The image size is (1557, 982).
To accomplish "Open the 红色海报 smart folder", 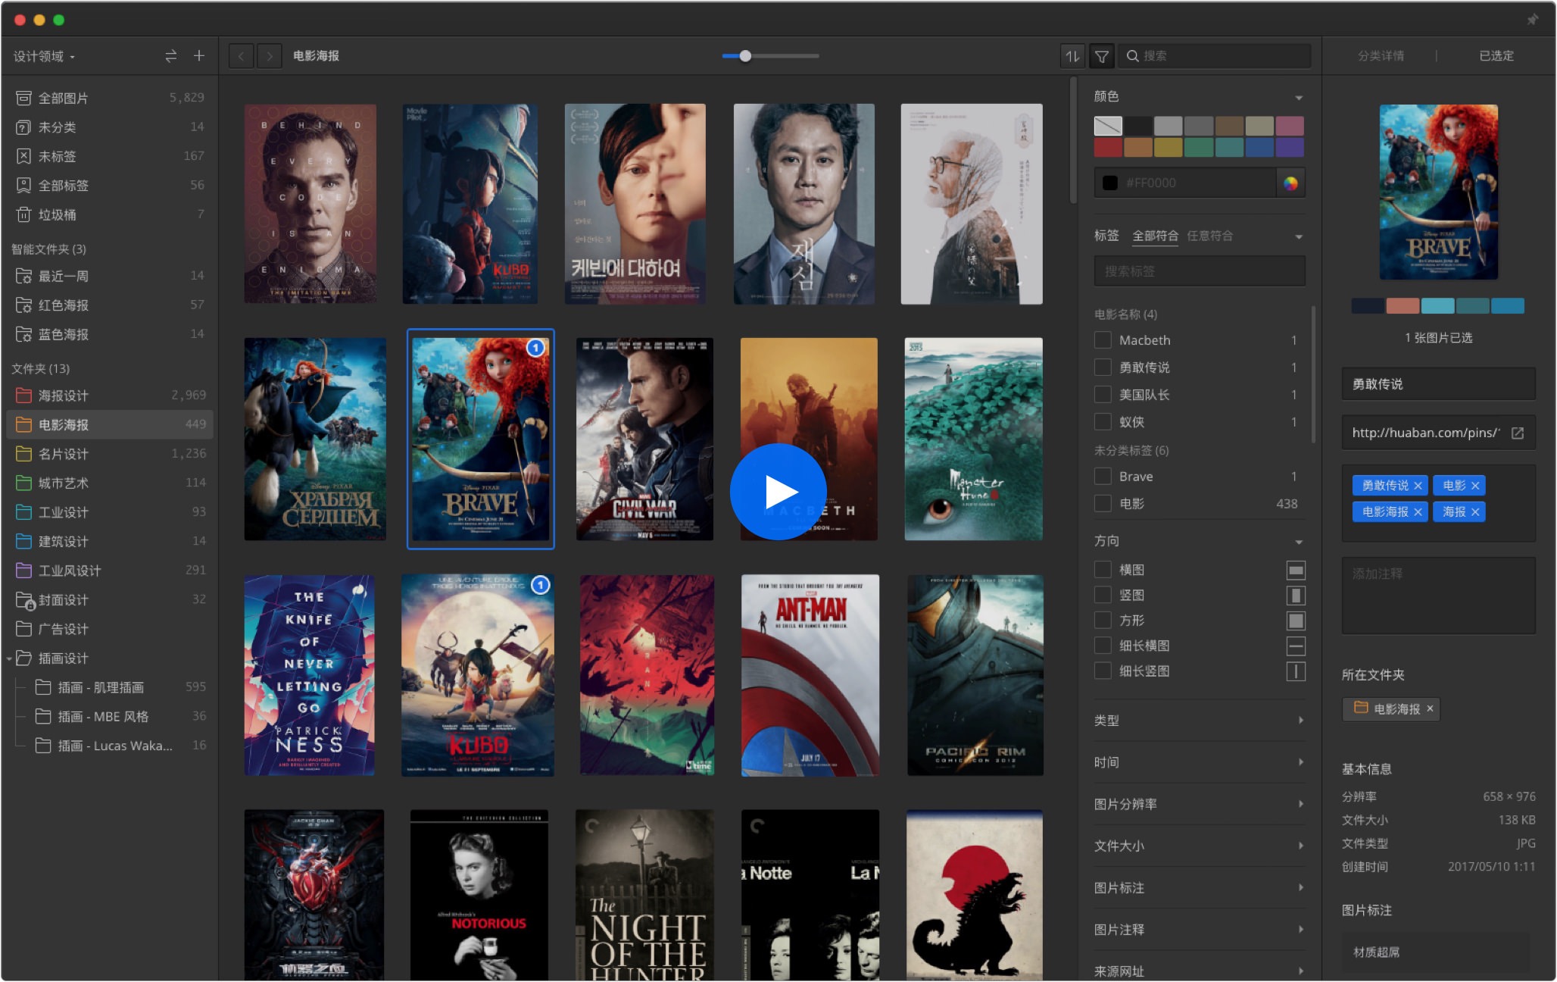I will point(64,305).
